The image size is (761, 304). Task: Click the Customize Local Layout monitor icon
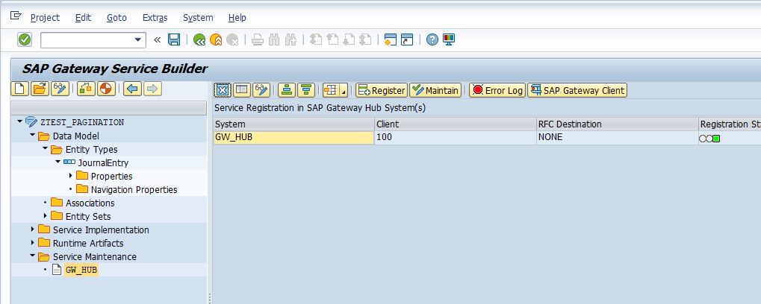448,39
